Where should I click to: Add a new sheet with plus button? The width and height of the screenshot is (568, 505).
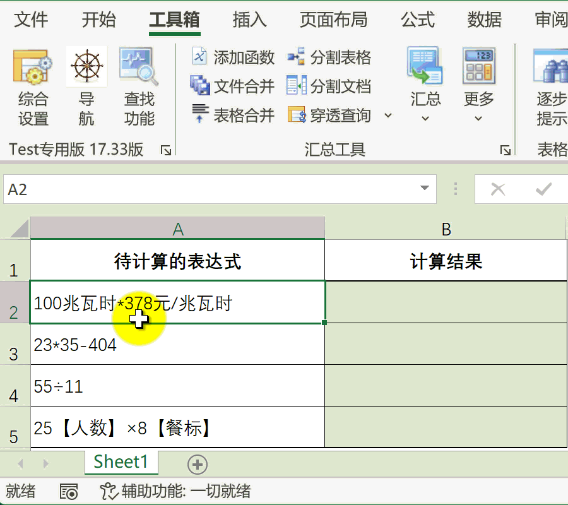198,465
